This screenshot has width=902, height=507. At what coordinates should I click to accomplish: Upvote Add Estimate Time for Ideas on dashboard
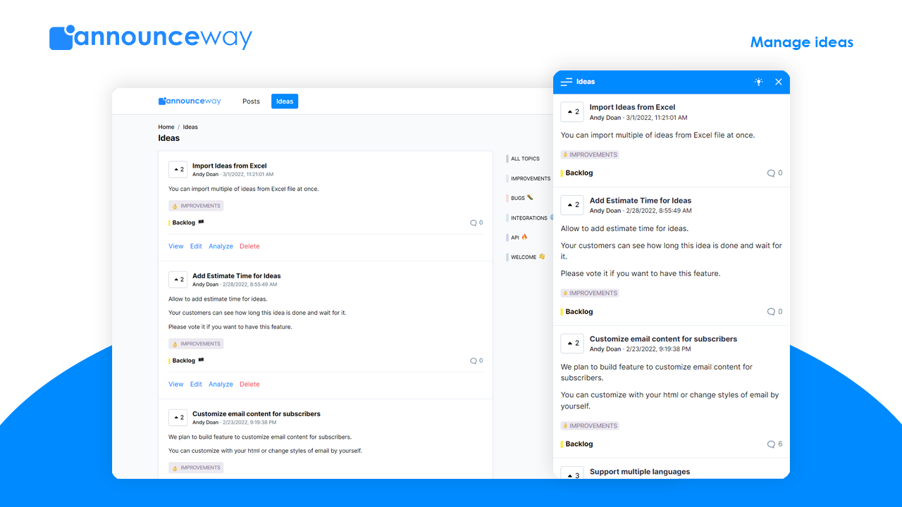pyautogui.click(x=178, y=280)
